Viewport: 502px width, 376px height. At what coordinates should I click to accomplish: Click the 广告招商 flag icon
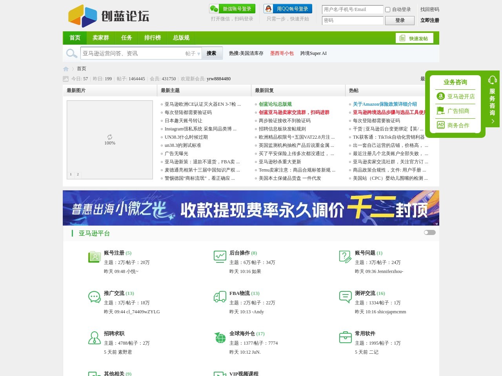pyautogui.click(x=441, y=111)
